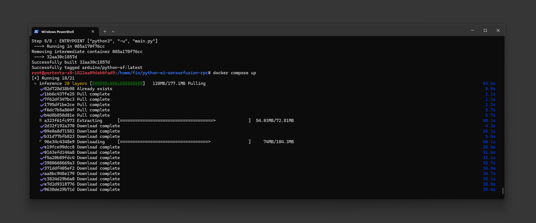Click the 43.6s elapsed time on the inference row
The width and height of the screenshot is (536, 223).
(x=489, y=83)
